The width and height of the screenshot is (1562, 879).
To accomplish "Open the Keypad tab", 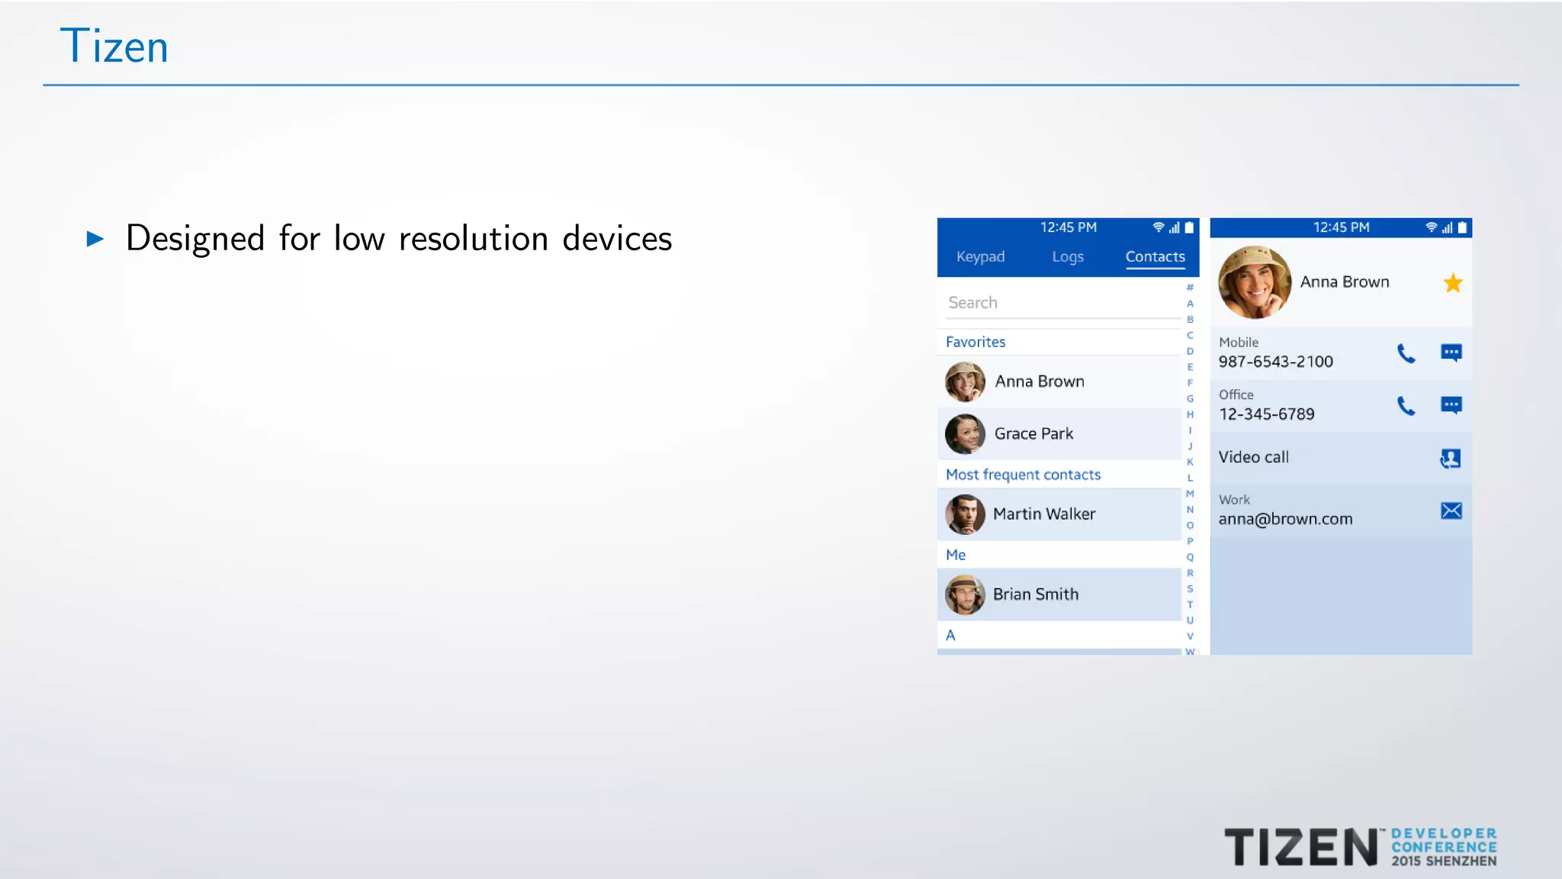I will (x=980, y=257).
